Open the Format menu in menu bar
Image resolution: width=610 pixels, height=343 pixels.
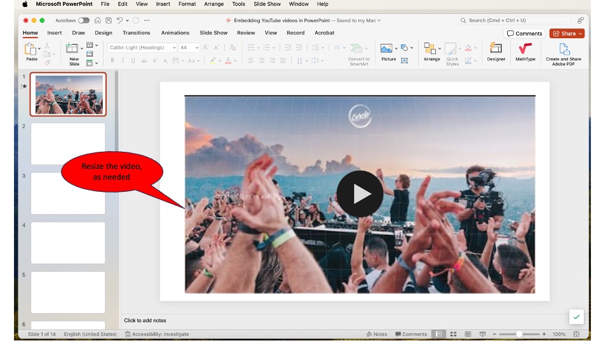187,4
